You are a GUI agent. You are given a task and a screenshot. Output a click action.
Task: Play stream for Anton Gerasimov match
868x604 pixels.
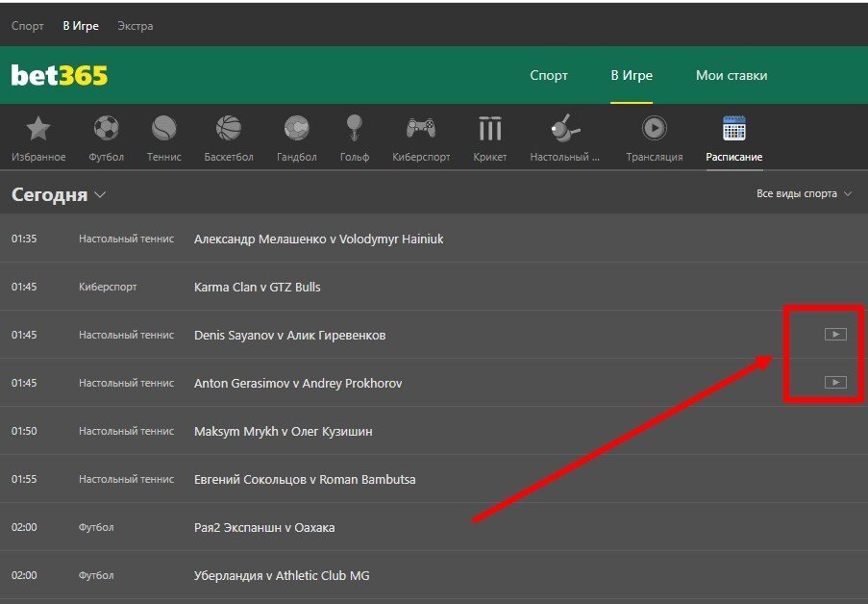click(835, 383)
